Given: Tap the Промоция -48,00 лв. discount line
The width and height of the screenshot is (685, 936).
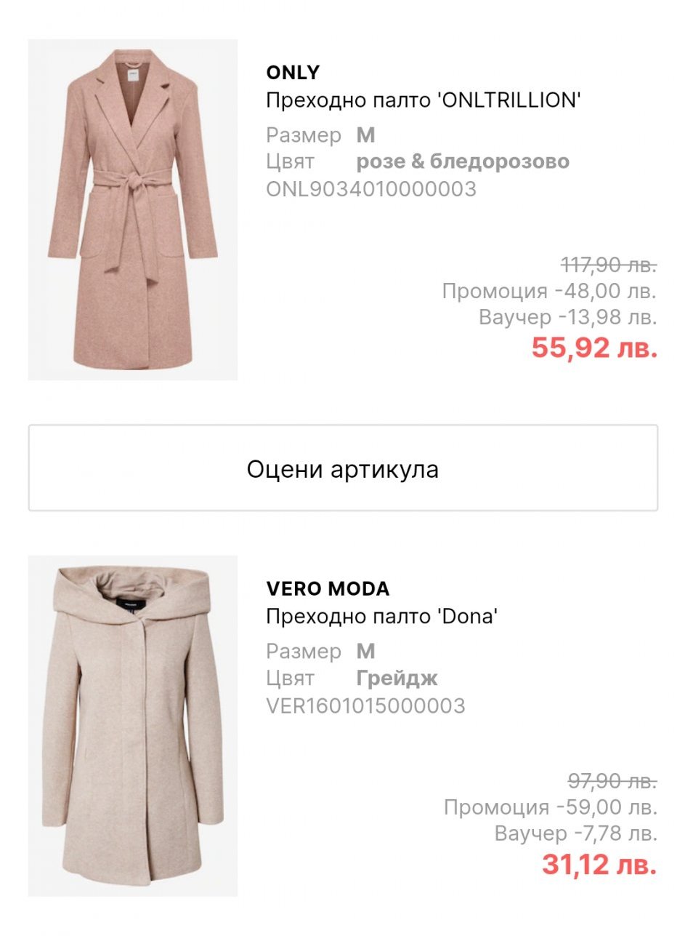Looking at the screenshot, I should coord(549,291).
